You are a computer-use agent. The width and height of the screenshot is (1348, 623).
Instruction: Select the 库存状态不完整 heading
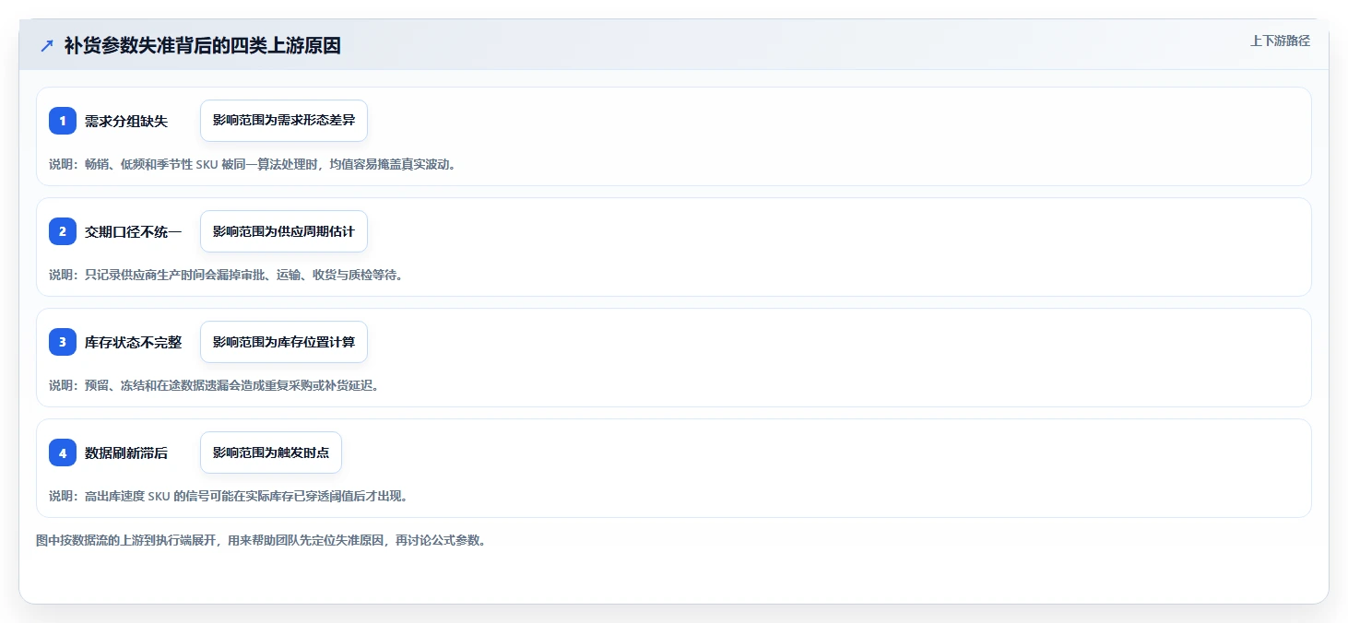[x=133, y=342]
